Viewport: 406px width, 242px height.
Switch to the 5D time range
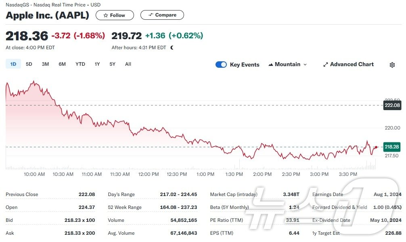point(29,64)
